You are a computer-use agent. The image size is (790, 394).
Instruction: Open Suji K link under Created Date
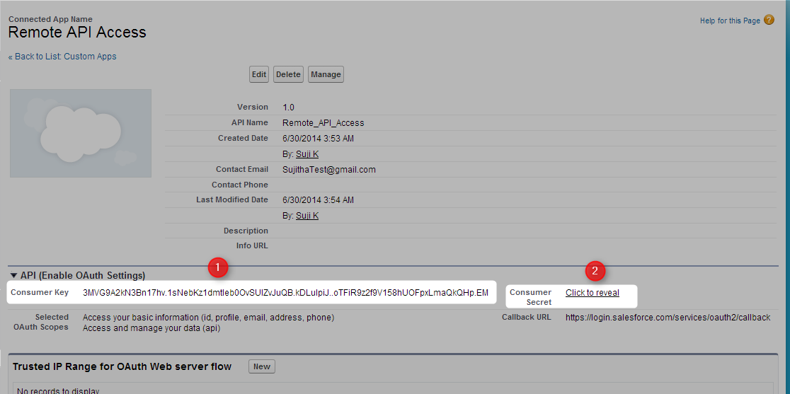(x=307, y=154)
